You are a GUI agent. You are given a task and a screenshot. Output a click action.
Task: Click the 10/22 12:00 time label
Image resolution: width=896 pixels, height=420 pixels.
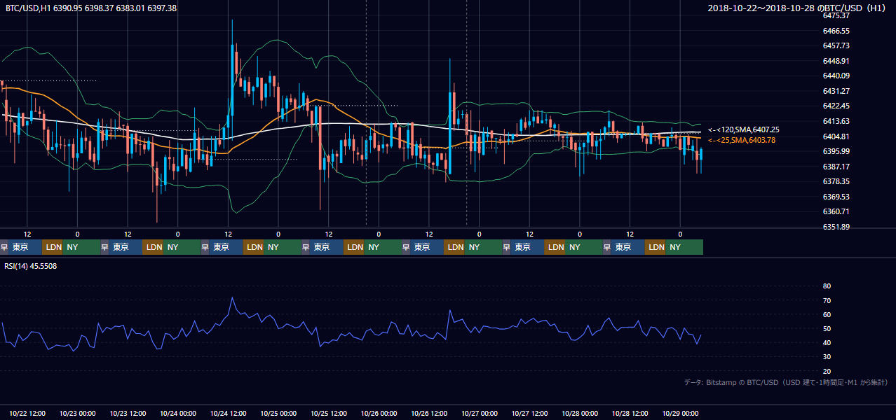click(28, 414)
